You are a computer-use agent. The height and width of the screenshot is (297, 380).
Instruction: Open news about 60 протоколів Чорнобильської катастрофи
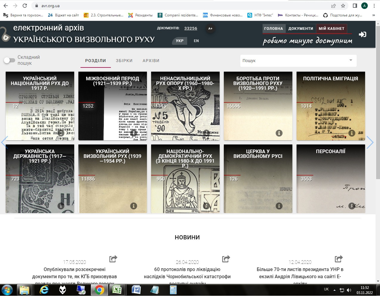click(187, 276)
